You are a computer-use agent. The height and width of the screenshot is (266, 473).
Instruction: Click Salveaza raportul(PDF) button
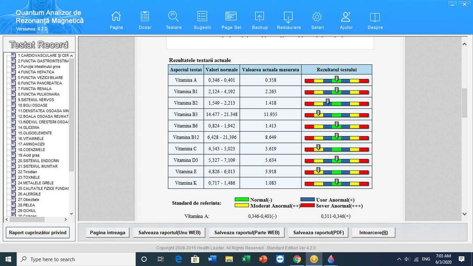coord(318,232)
